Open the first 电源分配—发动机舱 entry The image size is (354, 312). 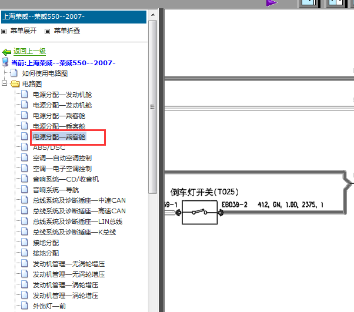62,95
